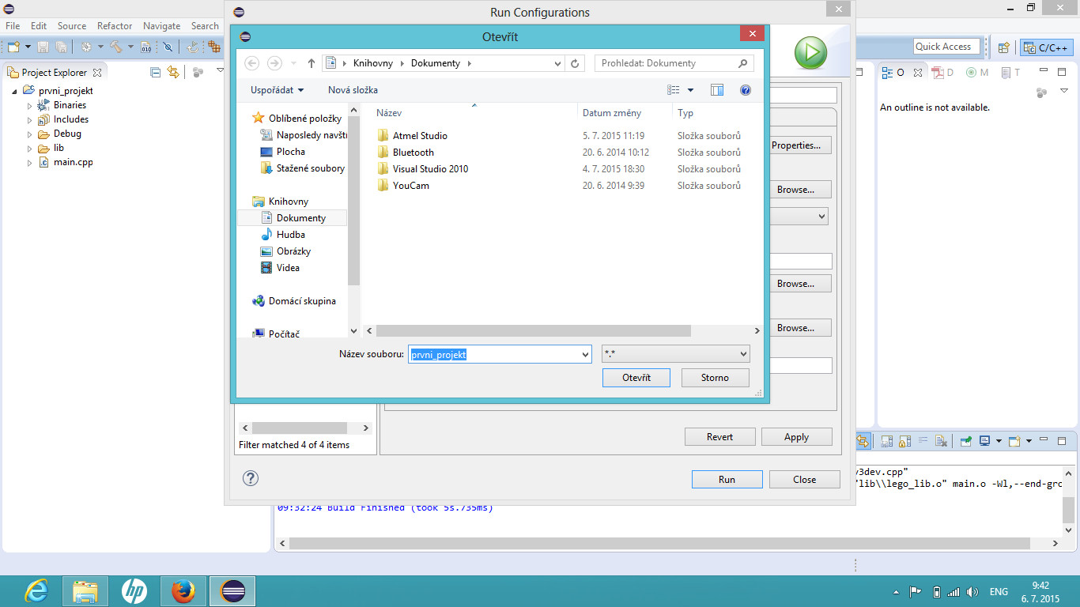This screenshot has height=607, width=1080.
Task: Expand the view options dropdown arrow
Action: point(690,90)
